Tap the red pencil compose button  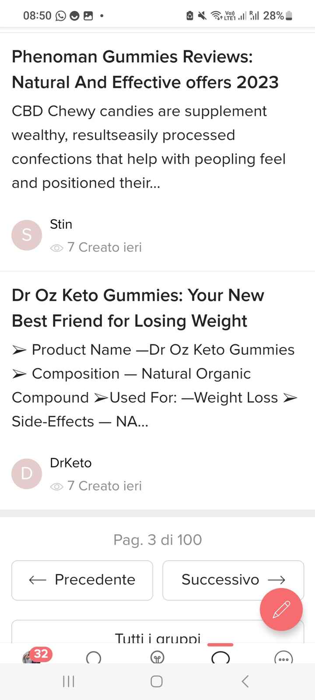[281, 609]
